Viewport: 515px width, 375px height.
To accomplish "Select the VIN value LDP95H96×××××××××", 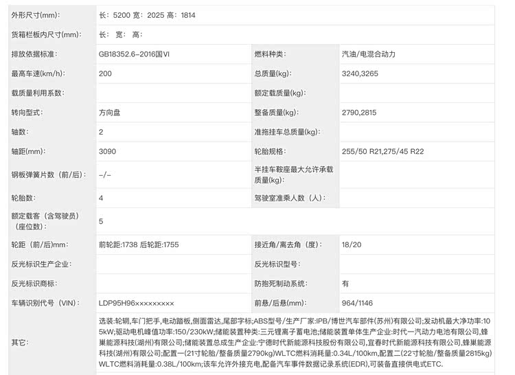I will point(136,303).
